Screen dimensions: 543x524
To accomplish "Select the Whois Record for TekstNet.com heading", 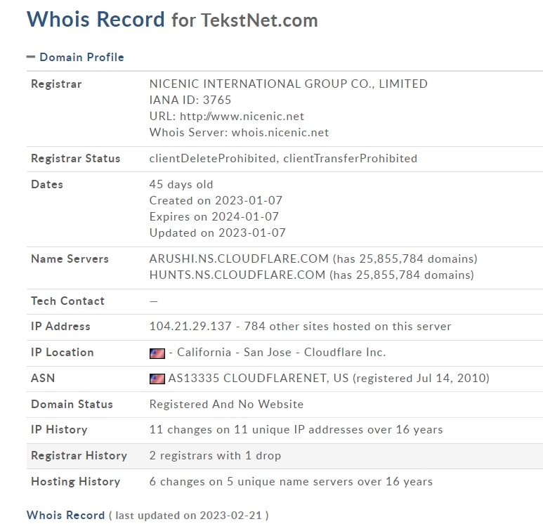I will click(x=172, y=20).
